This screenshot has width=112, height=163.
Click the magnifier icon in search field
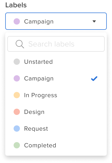20,44
